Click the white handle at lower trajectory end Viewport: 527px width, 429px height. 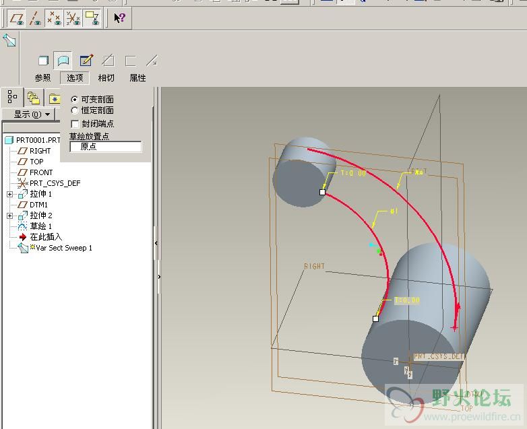pyautogui.click(x=375, y=319)
